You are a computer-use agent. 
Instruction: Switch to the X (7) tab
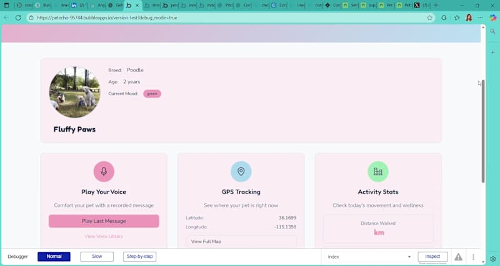coord(421,5)
